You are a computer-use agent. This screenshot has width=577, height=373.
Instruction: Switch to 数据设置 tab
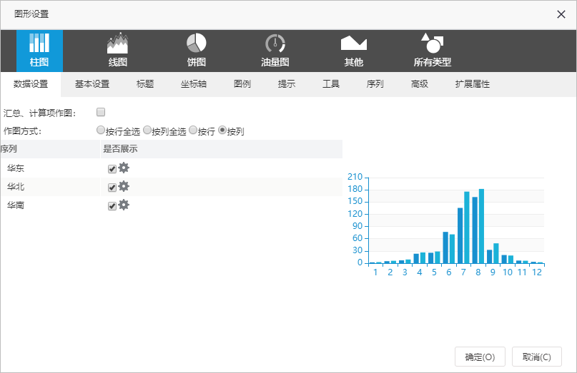pos(31,84)
